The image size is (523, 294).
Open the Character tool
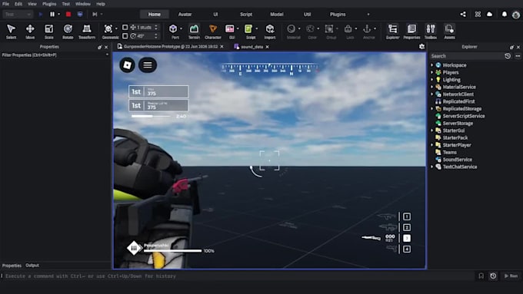[213, 31]
